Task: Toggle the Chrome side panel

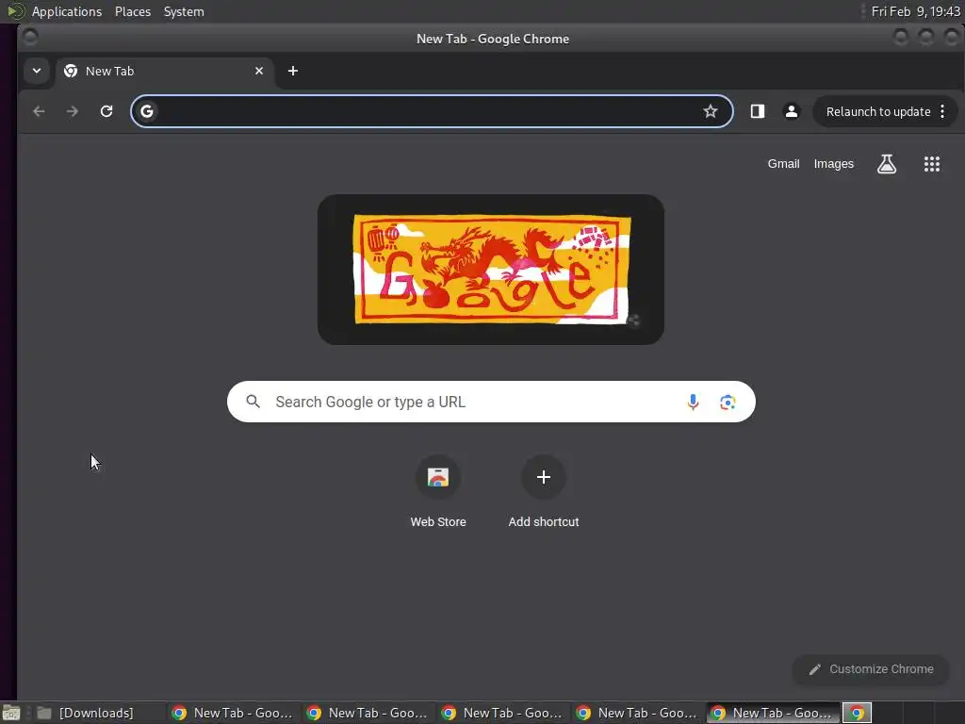Action: click(758, 111)
